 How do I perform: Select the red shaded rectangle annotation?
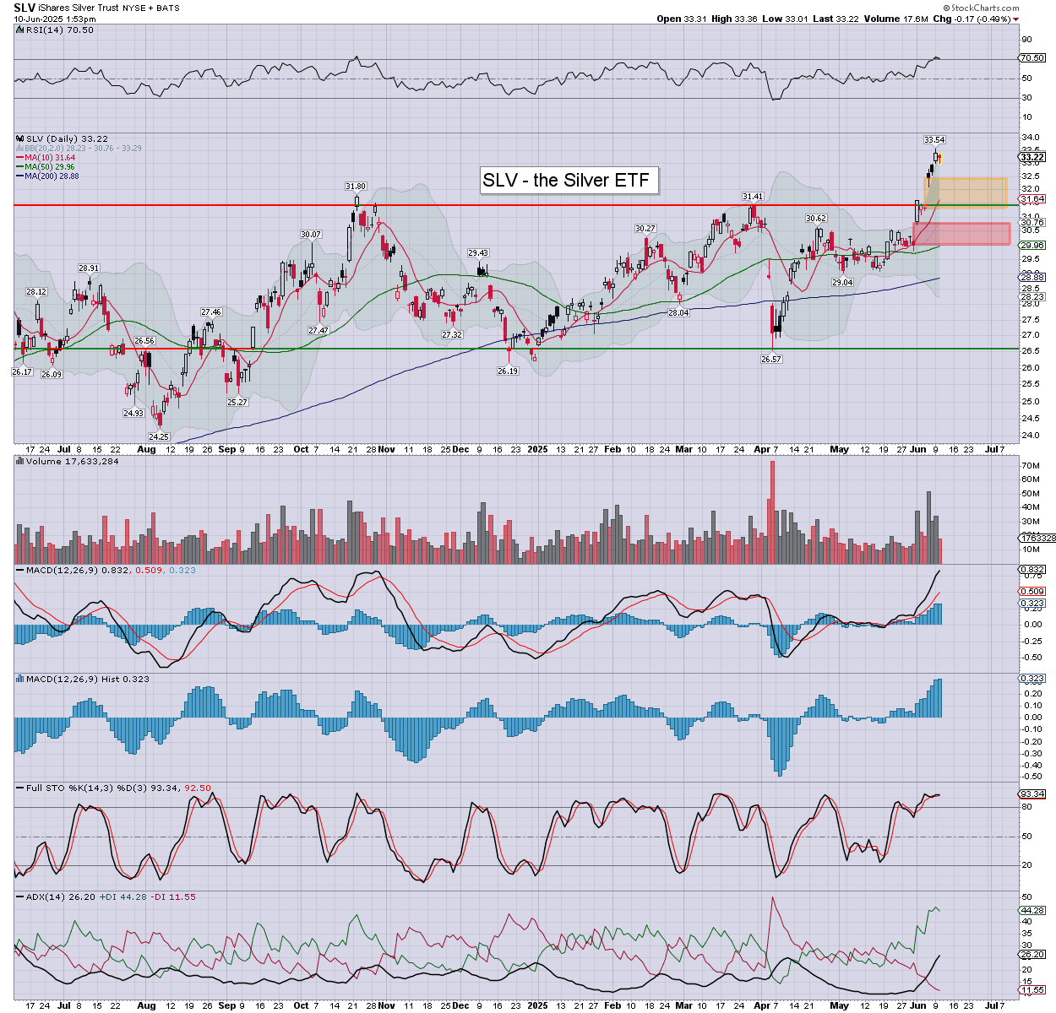pyautogui.click(x=961, y=234)
